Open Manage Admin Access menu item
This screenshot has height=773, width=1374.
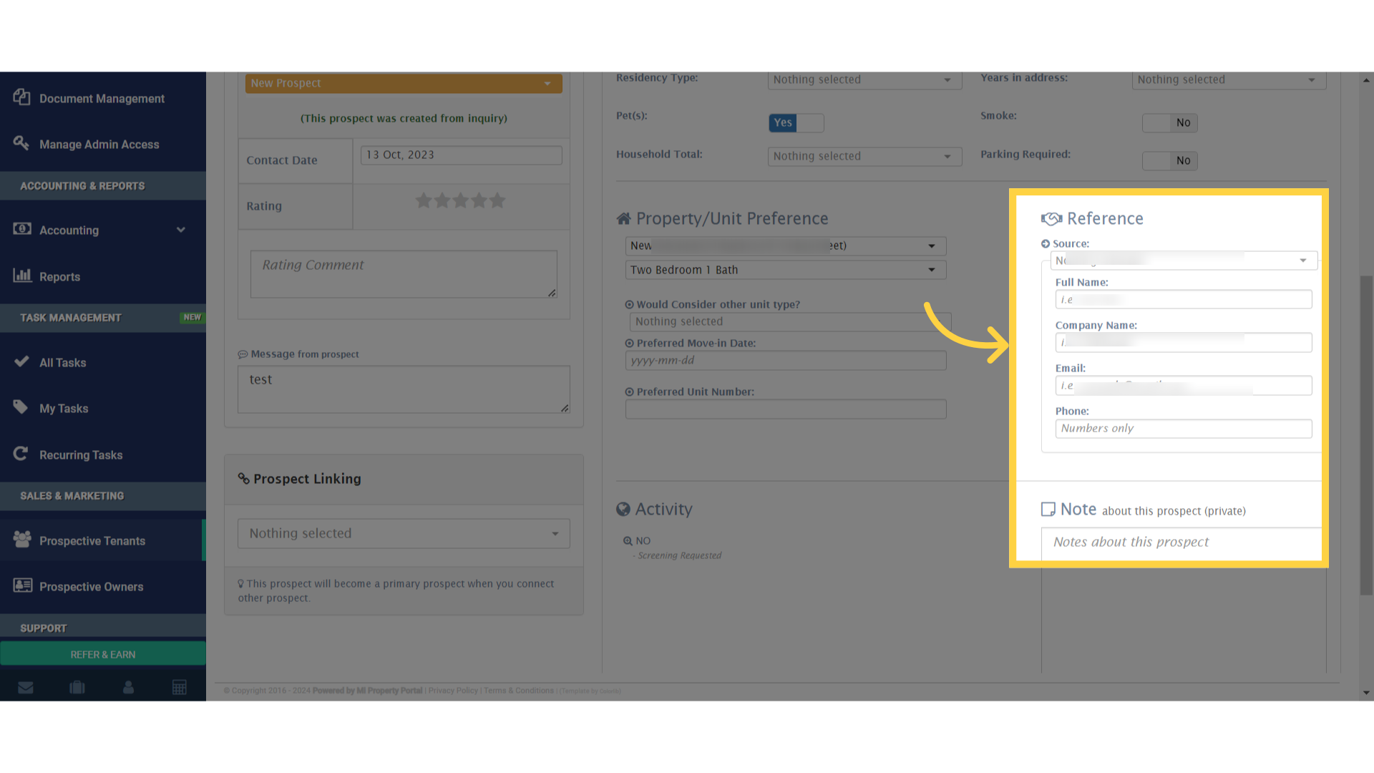coord(103,144)
